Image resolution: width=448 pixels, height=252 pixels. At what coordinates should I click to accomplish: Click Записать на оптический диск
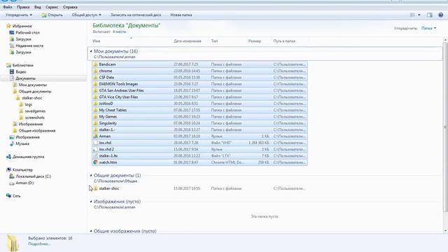[x=136, y=15]
